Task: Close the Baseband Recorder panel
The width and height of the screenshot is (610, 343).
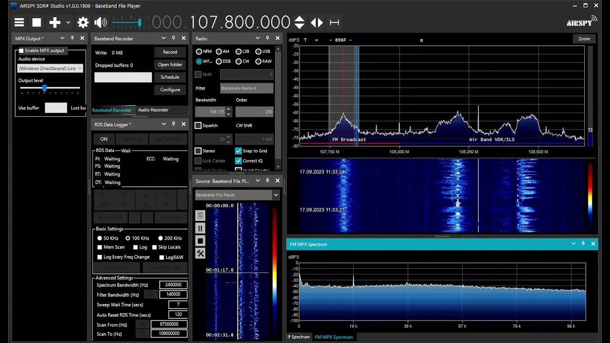Action: coord(183,39)
